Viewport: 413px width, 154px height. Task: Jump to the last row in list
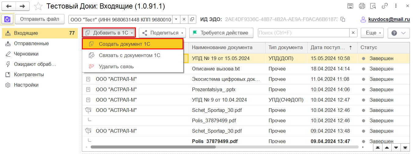tap(405, 147)
